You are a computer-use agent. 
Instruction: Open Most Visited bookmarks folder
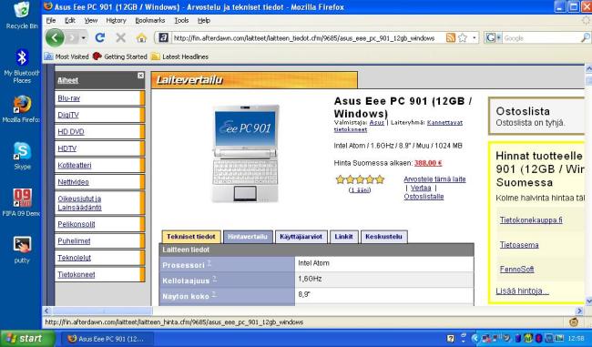tap(66, 56)
